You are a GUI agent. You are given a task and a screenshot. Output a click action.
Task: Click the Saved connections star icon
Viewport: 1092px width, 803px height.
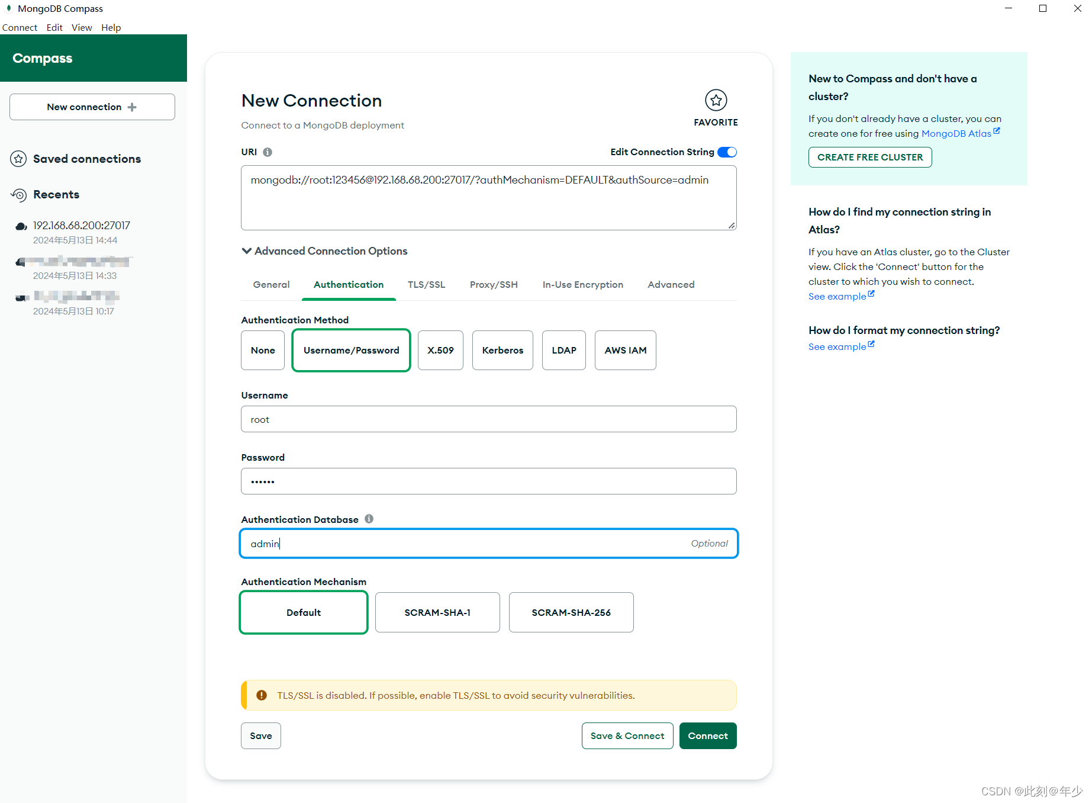pos(18,159)
